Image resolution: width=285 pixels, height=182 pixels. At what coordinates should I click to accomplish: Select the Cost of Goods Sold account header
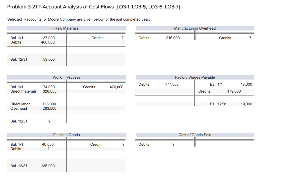[195, 135]
